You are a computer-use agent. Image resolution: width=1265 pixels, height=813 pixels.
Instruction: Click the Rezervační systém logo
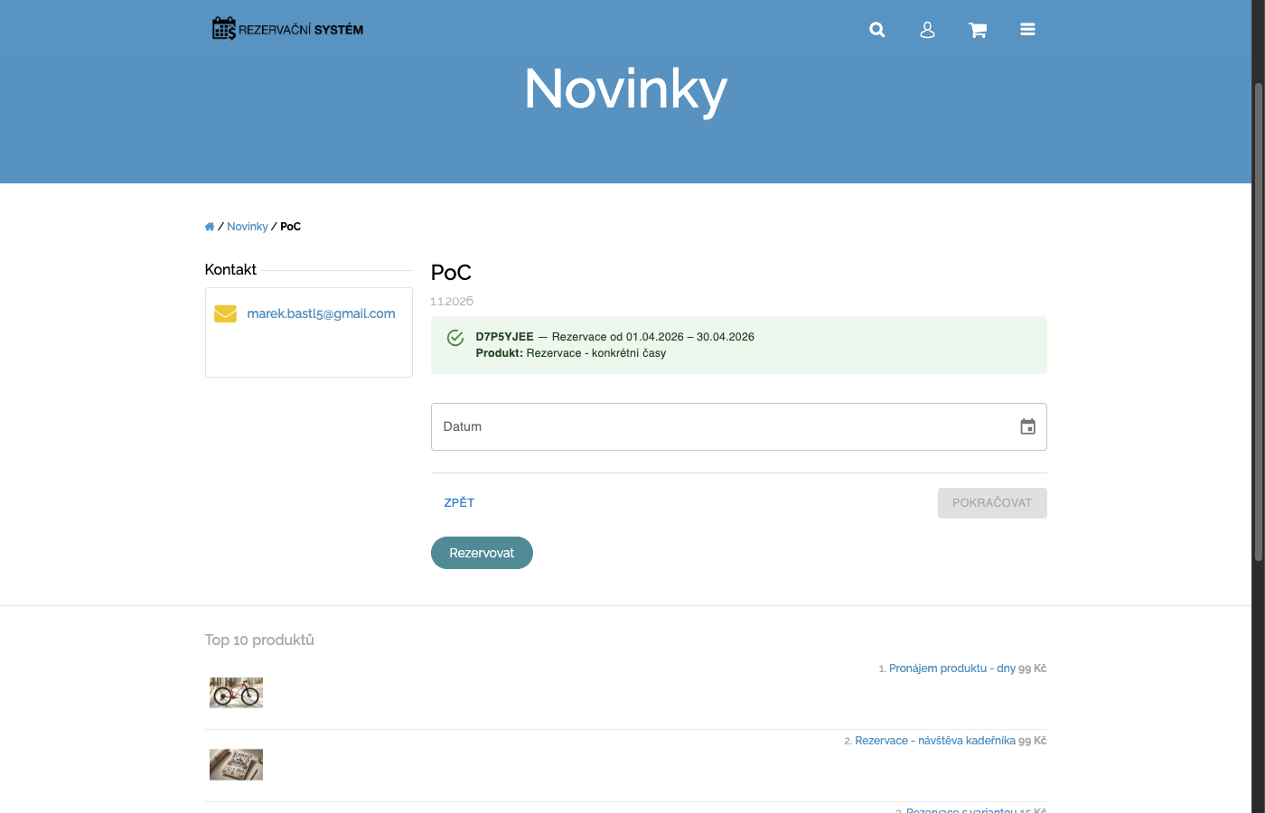[287, 29]
